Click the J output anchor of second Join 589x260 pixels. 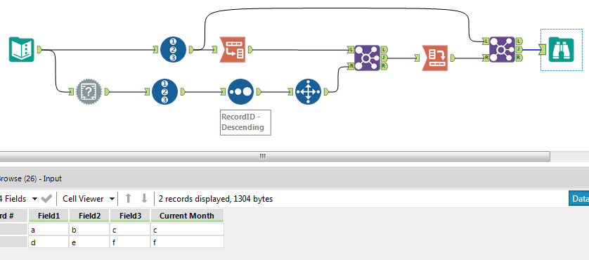pyautogui.click(x=519, y=49)
